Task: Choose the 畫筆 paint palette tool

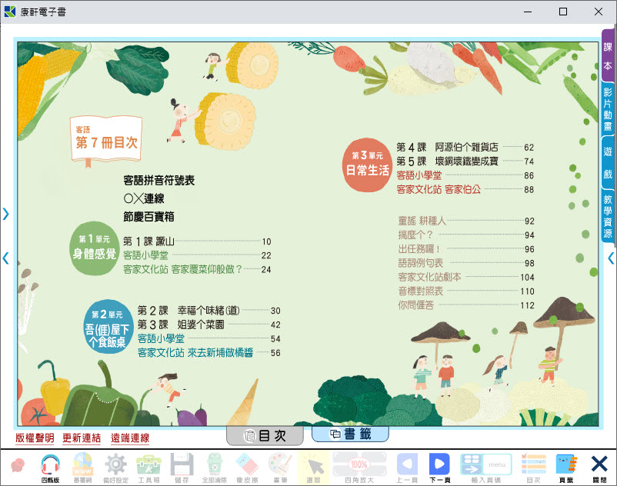Action: (280, 467)
